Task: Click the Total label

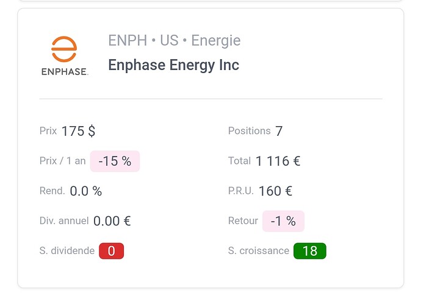Action: pos(239,161)
